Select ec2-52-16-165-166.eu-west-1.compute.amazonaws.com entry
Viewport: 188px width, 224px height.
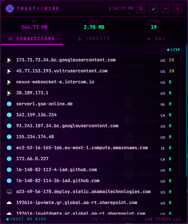pyautogui.click(x=93, y=148)
